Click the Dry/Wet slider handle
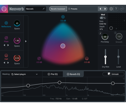 105,57
